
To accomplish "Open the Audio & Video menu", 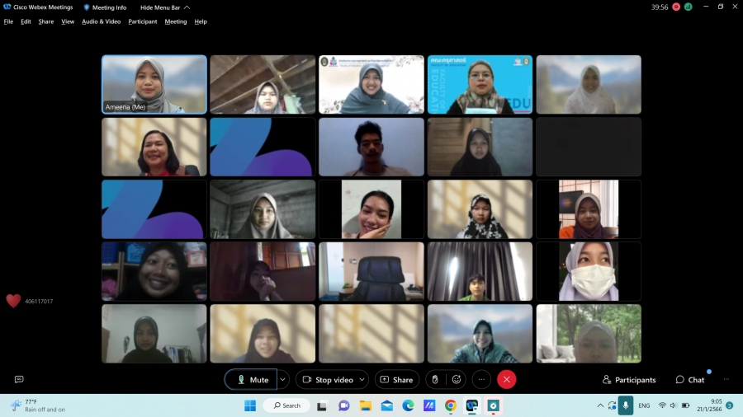I will [x=101, y=21].
